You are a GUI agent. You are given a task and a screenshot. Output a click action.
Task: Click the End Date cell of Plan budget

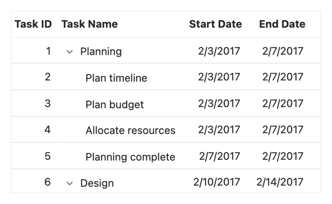283,104
